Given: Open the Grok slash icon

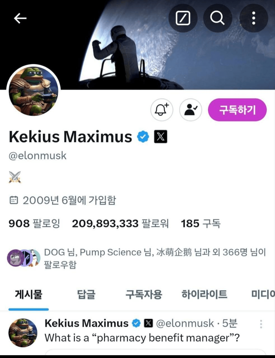Looking at the screenshot, I should (183, 18).
